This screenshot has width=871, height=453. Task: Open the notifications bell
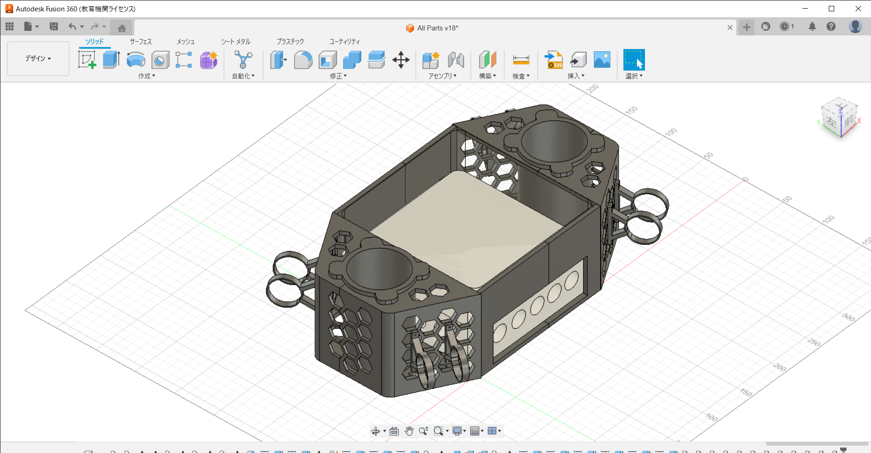pyautogui.click(x=812, y=27)
